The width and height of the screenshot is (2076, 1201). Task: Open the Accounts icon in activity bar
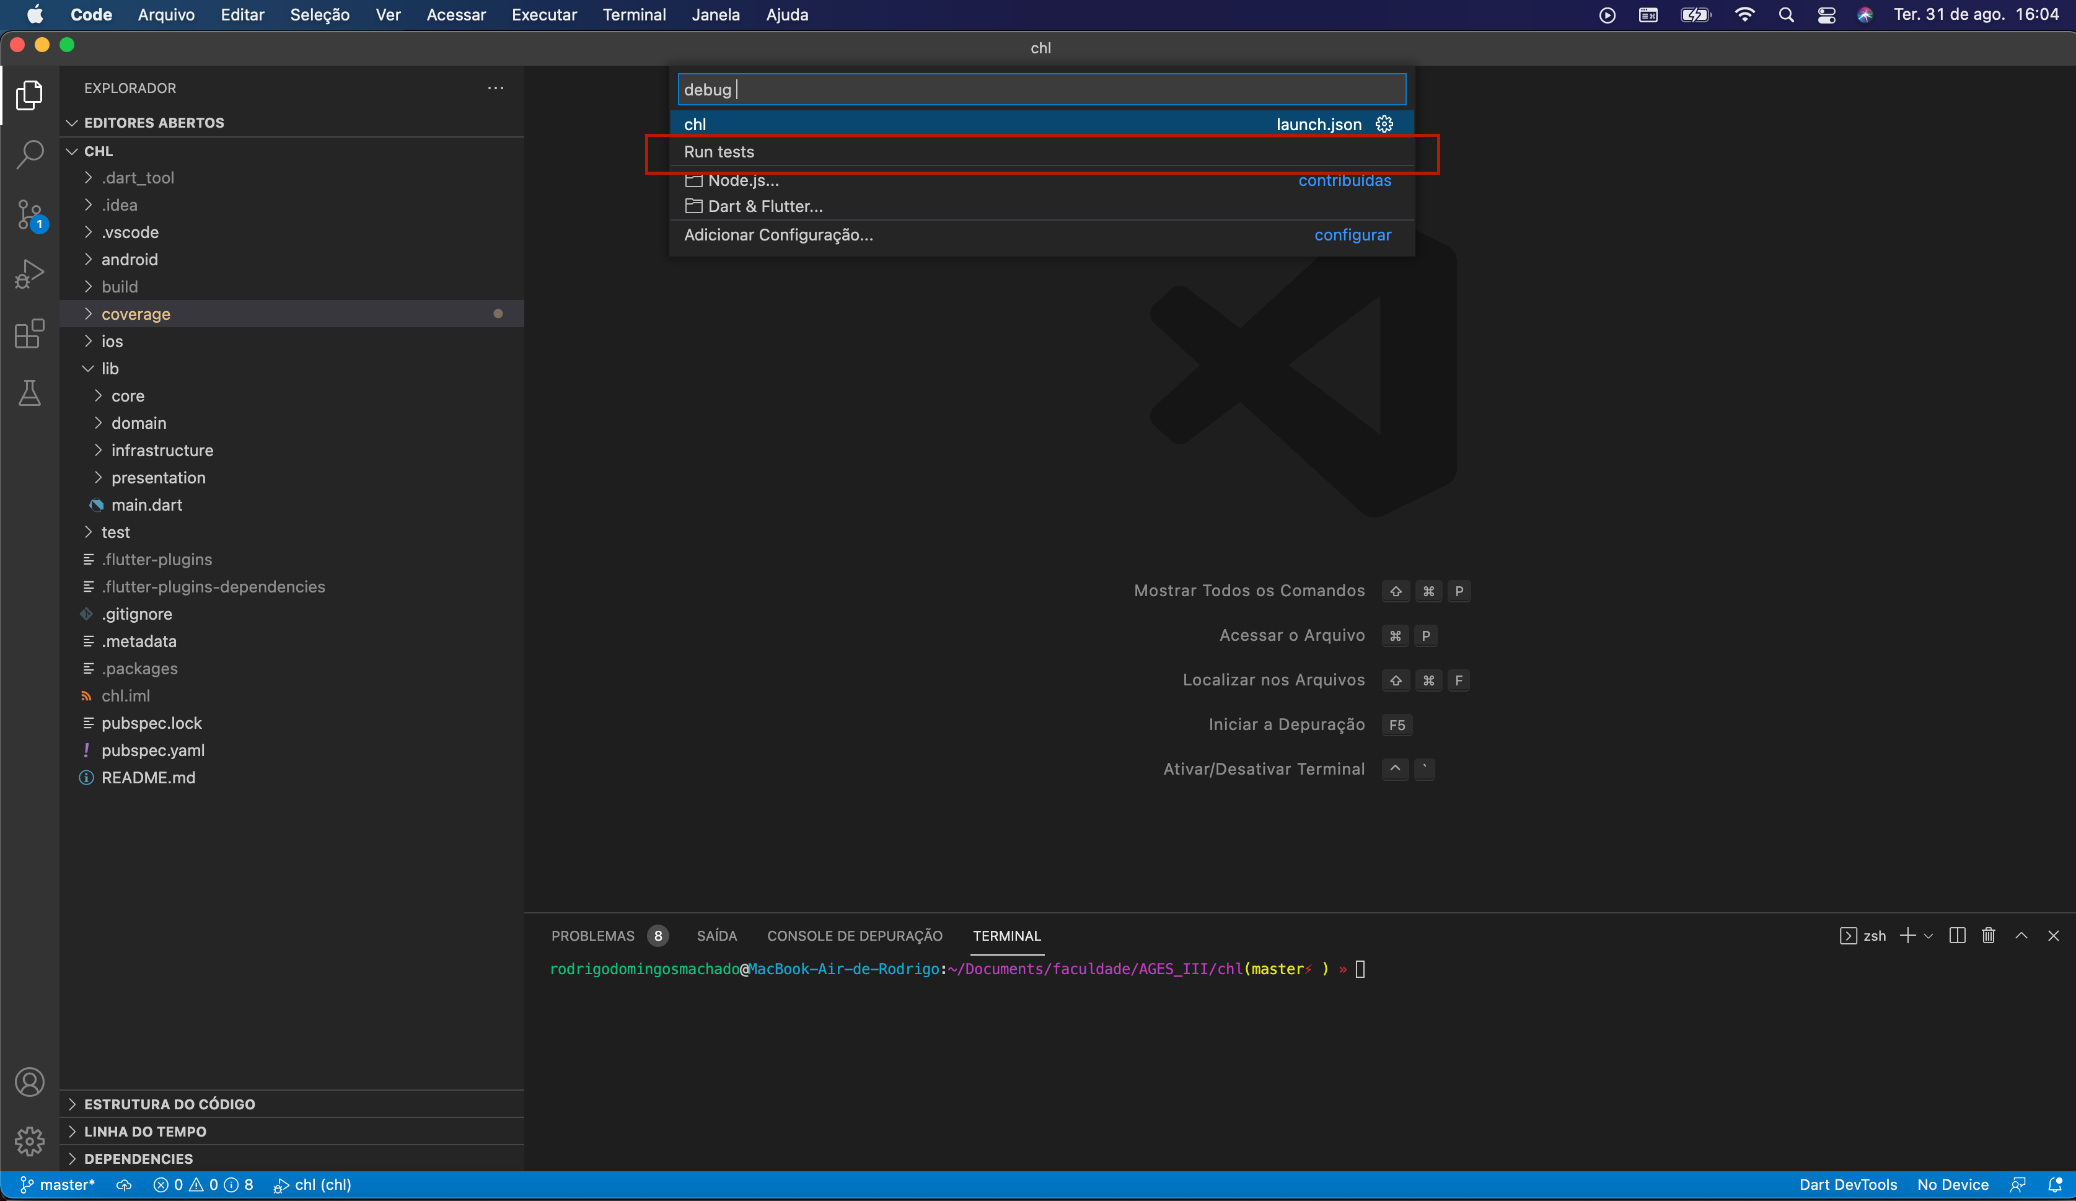[x=30, y=1083]
